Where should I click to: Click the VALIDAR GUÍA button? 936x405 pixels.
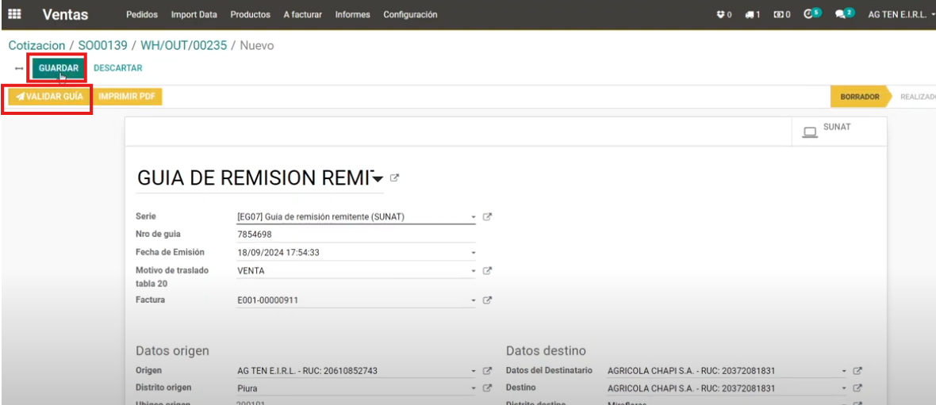pyautogui.click(x=49, y=97)
